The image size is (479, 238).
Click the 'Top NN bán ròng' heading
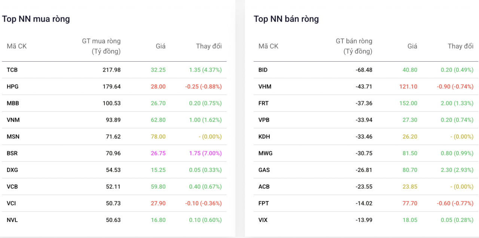[x=286, y=19]
